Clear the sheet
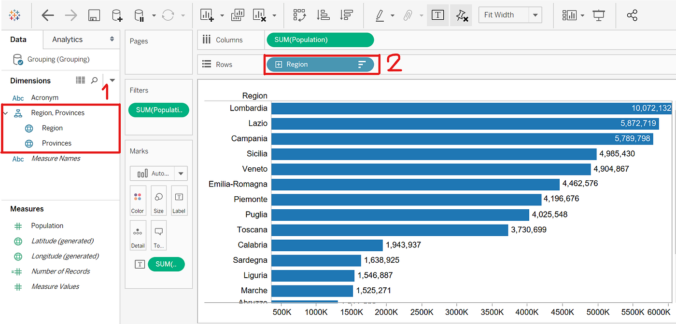Image resolution: width=676 pixels, height=324 pixels. (260, 15)
